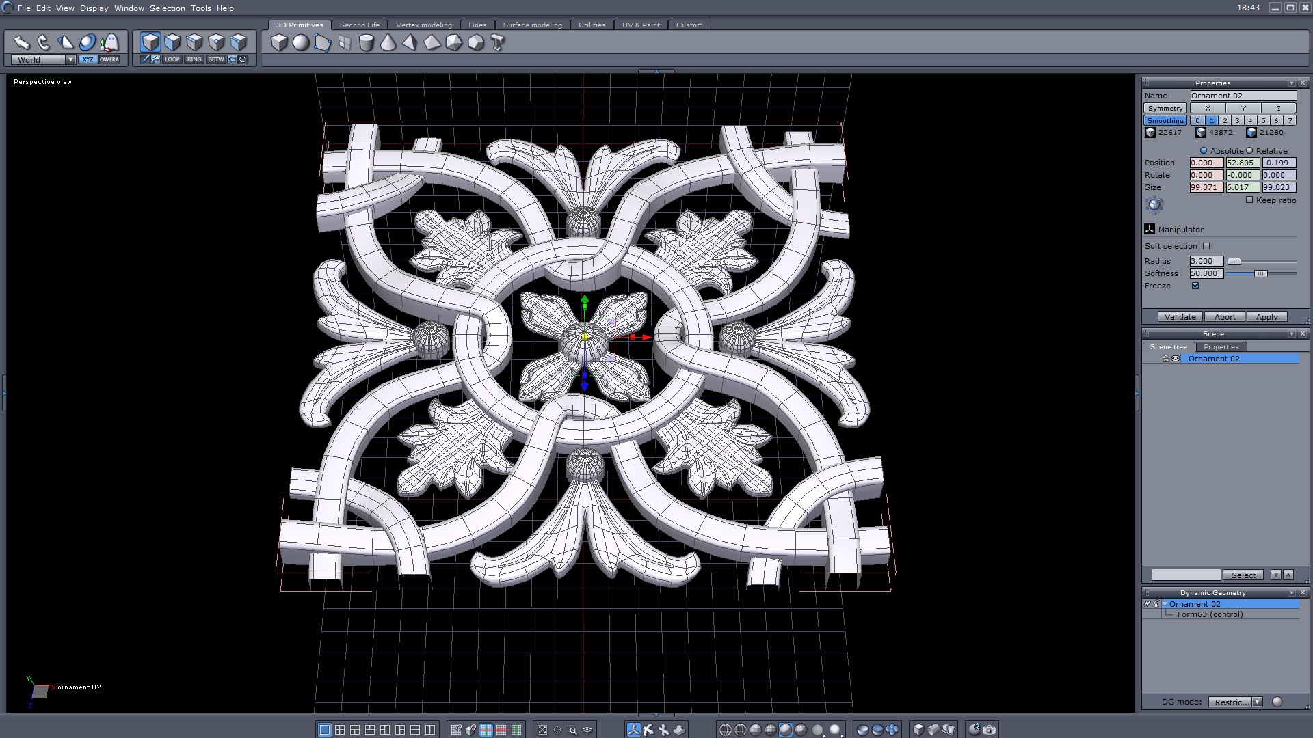Select the Relative radio button
1313x738 pixels.
(x=1249, y=150)
